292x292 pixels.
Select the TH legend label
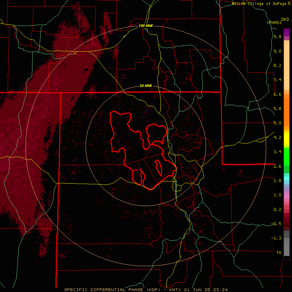(279, 253)
